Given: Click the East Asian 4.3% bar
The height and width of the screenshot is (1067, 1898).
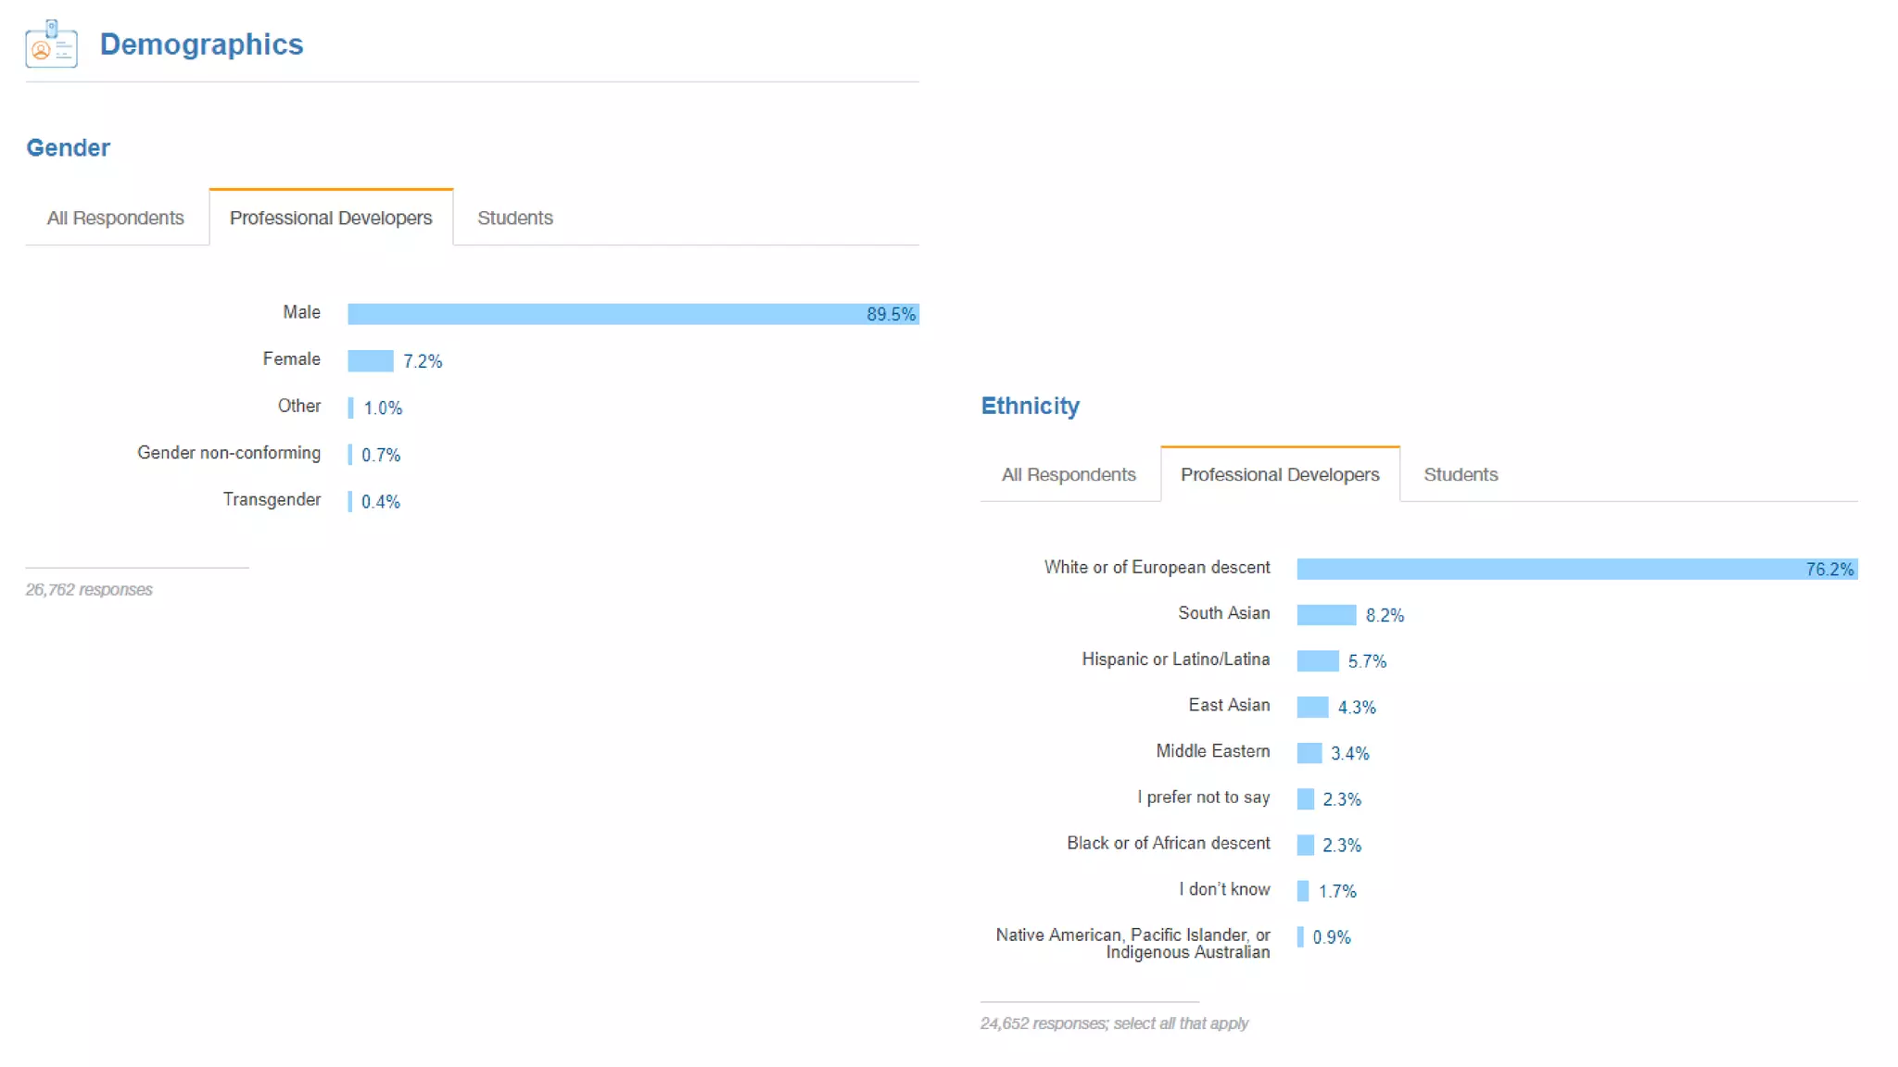Looking at the screenshot, I should coord(1312,707).
